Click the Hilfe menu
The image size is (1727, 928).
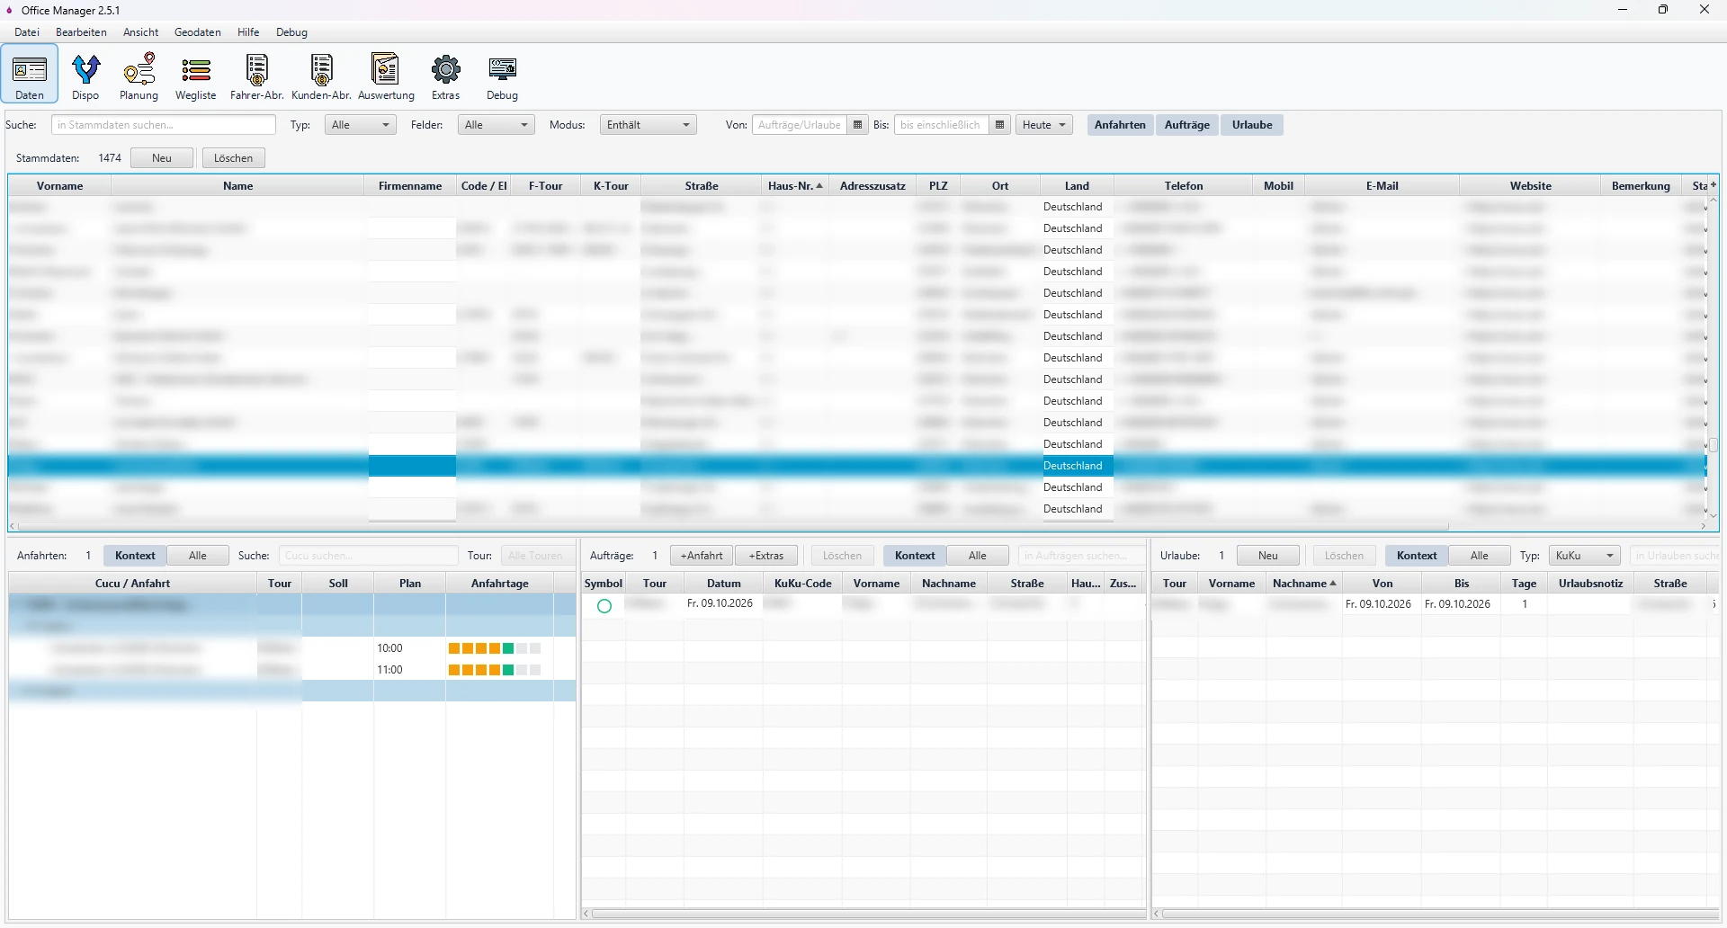[248, 32]
